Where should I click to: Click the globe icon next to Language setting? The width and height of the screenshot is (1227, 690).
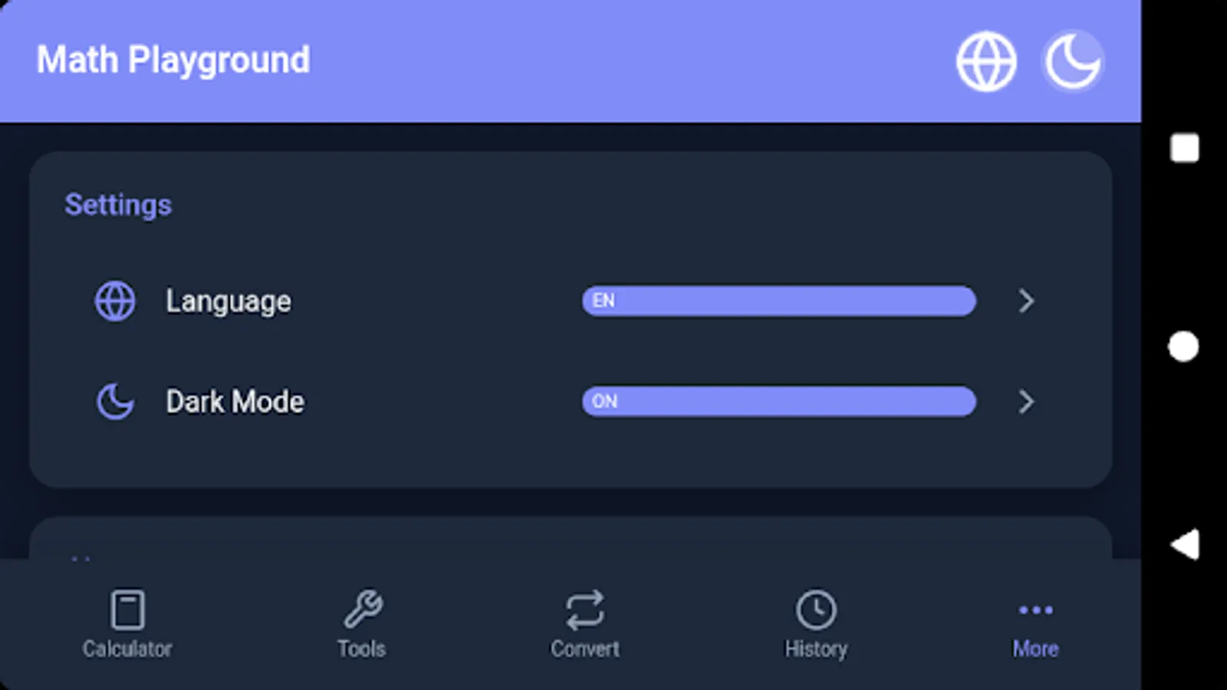click(114, 301)
